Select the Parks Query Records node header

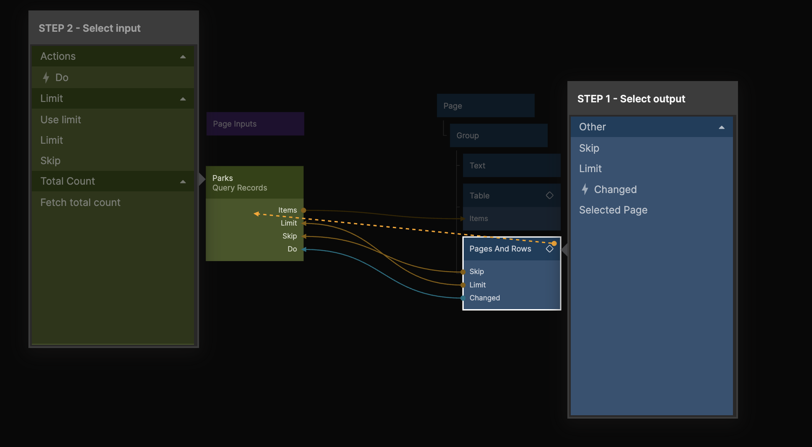254,183
